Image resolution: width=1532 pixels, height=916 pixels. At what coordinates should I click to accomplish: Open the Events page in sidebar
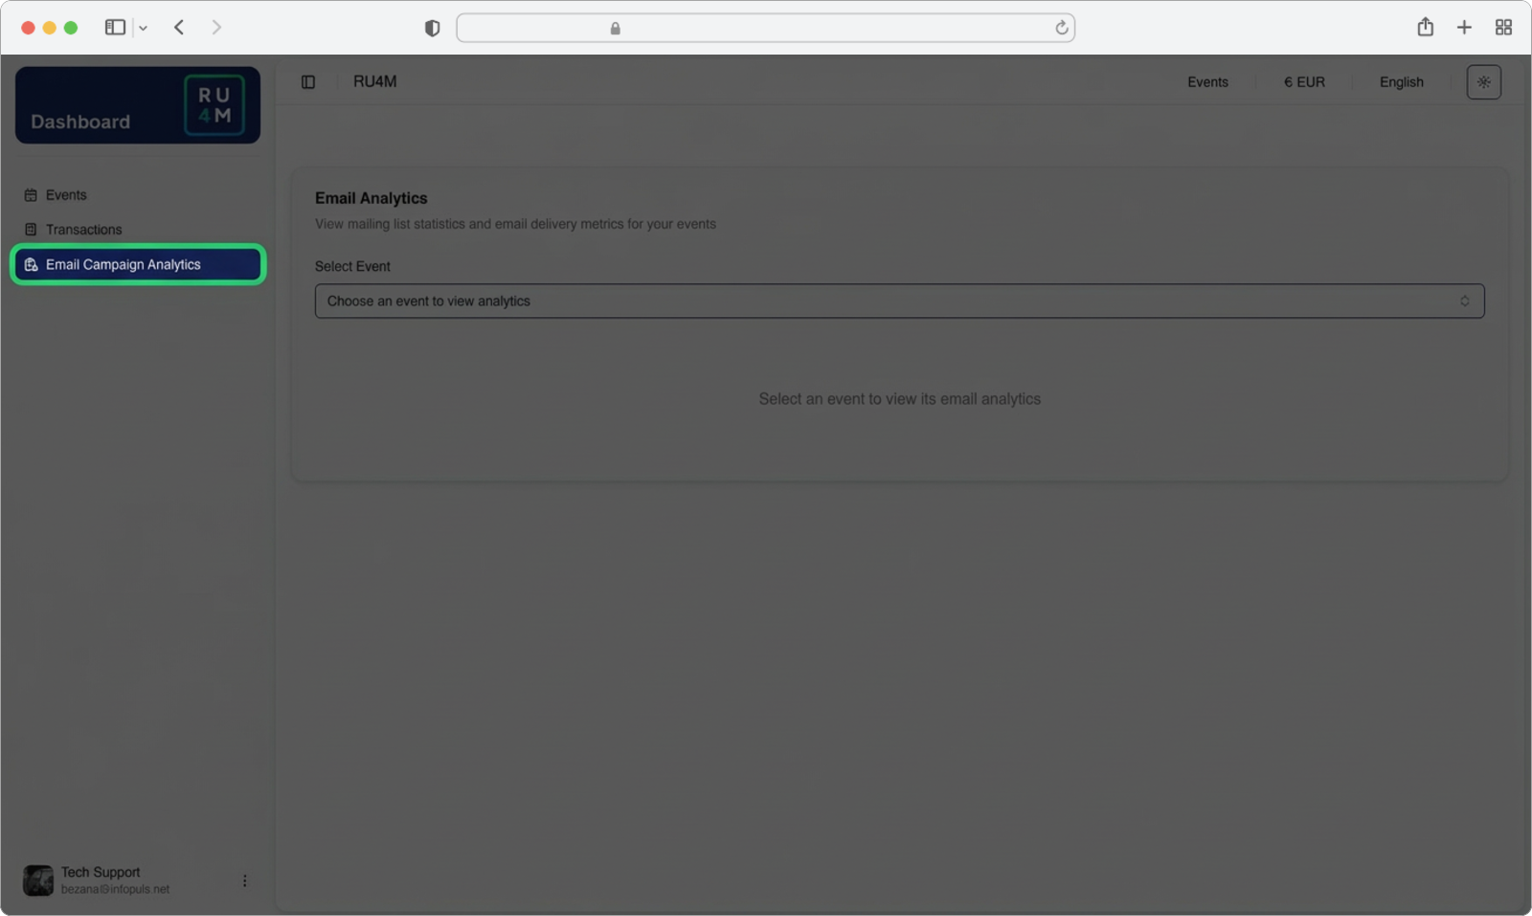tap(66, 195)
